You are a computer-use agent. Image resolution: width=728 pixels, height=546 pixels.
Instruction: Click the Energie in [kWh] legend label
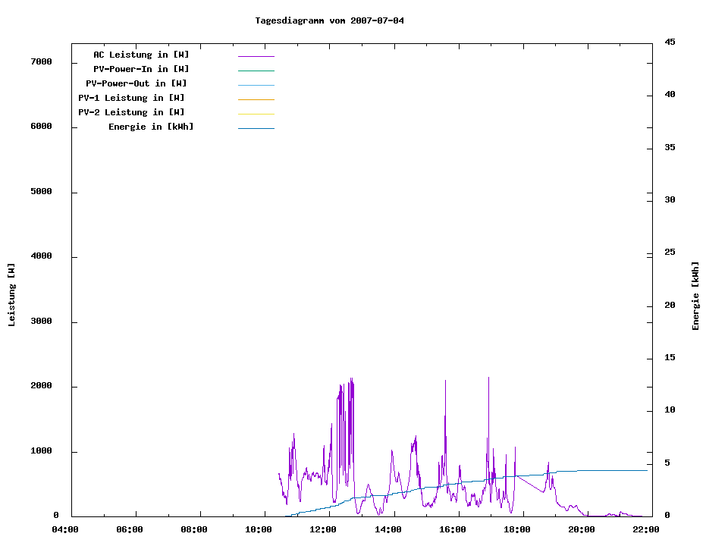[x=151, y=127]
